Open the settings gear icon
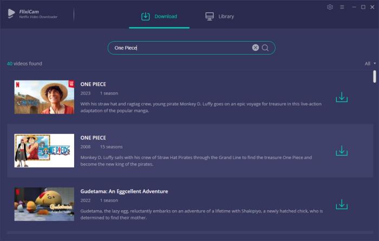The width and height of the screenshot is (379, 241). tap(330, 7)
